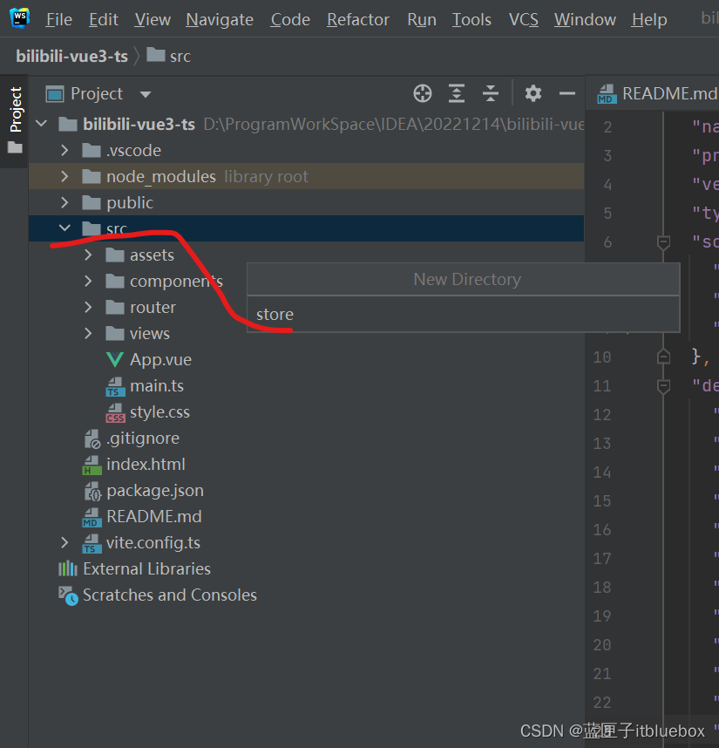Expand the public folder
Screen dimensions: 719x748
[x=64, y=203]
